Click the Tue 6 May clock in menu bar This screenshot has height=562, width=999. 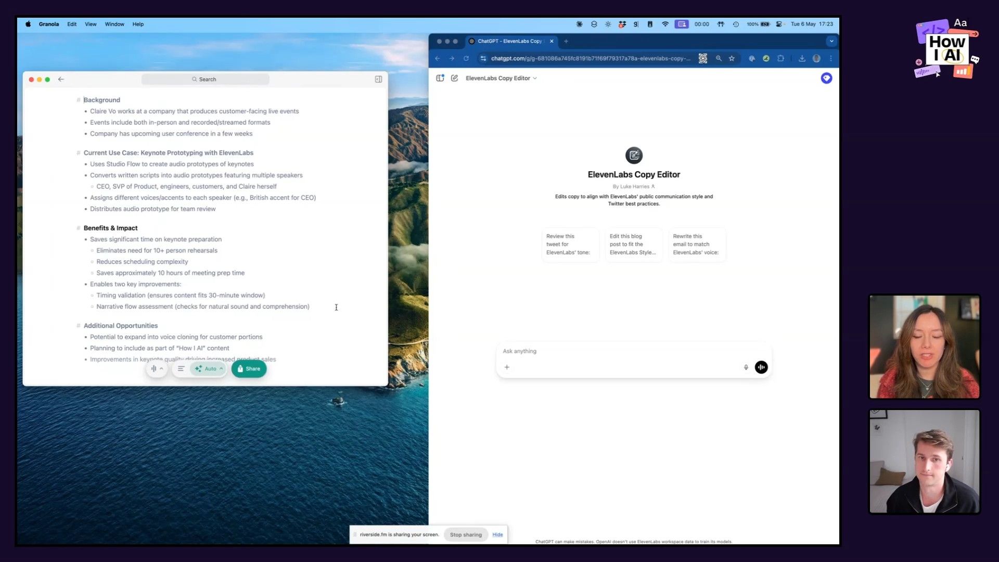tap(812, 24)
